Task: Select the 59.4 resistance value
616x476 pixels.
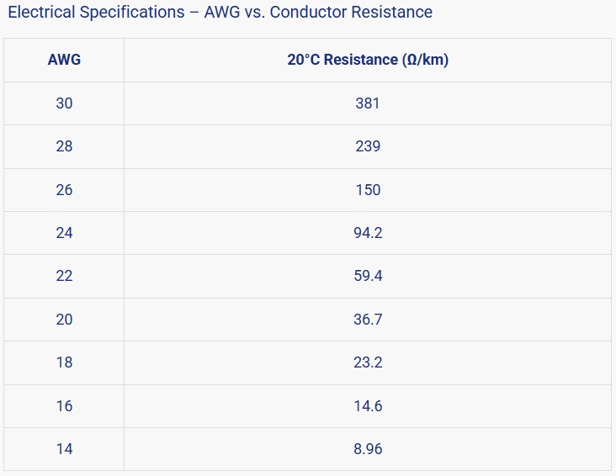Action: (x=368, y=276)
